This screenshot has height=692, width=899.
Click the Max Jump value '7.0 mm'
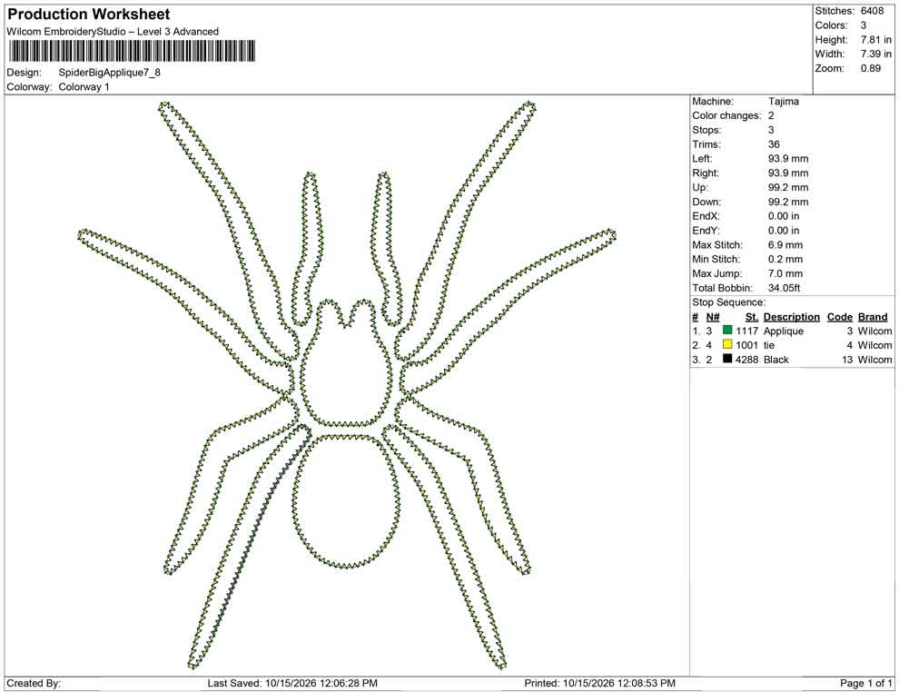785,273
